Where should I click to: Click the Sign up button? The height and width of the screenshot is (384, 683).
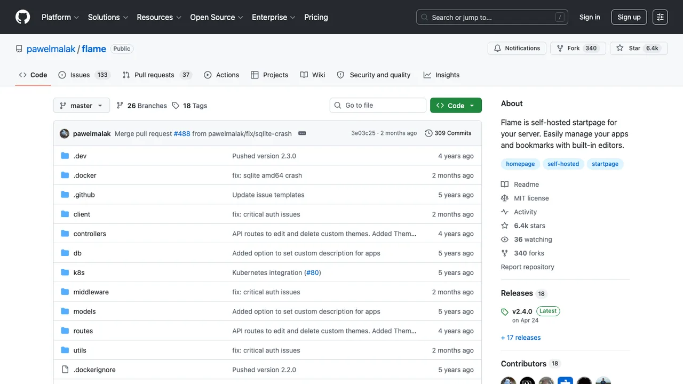pos(629,17)
